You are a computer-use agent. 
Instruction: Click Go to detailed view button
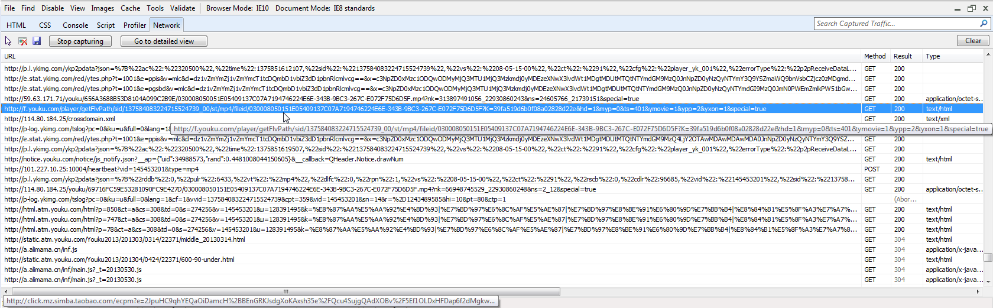pyautogui.click(x=164, y=41)
